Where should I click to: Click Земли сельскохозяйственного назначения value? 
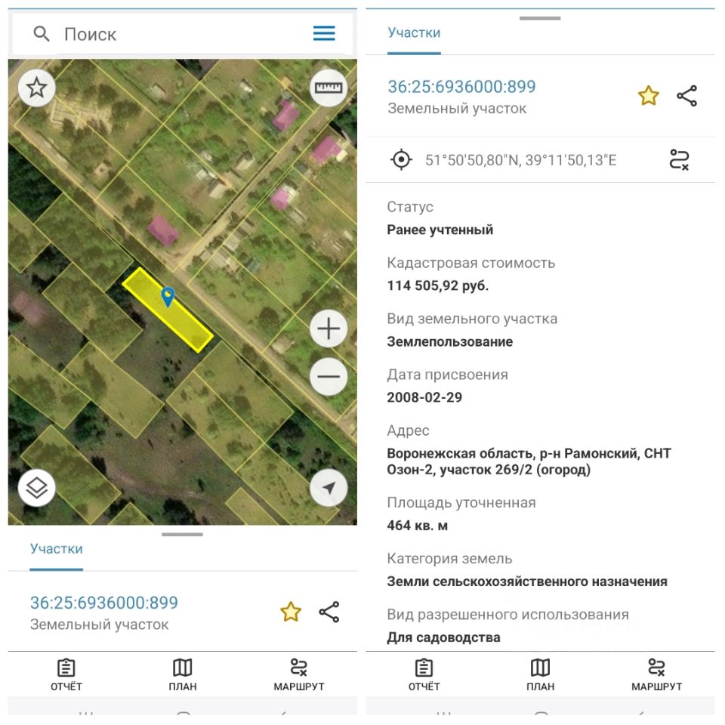click(527, 582)
